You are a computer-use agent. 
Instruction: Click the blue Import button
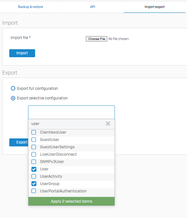pyautogui.click(x=22, y=53)
